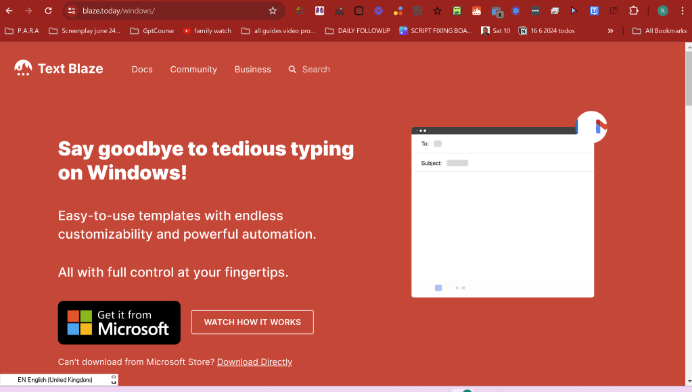Screen dimensions: 692x392
Task: Open the family watch YouTube bookmark
Action: tap(207, 31)
